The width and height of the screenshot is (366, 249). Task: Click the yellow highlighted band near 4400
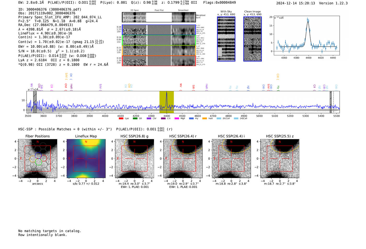(x=167, y=102)
